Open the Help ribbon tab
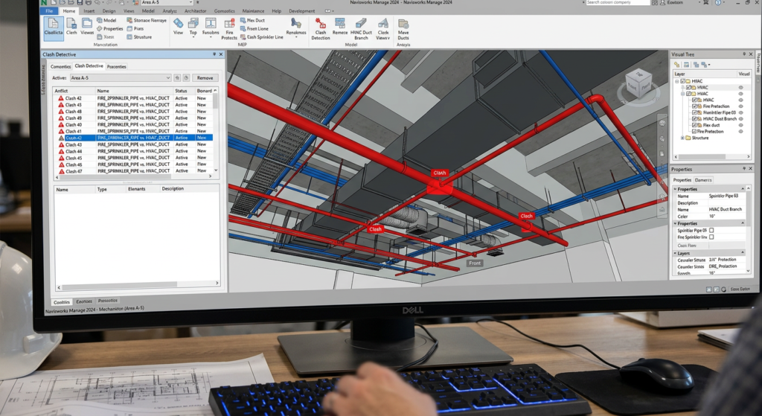Image resolution: width=762 pixels, height=416 pixels. pos(277,10)
